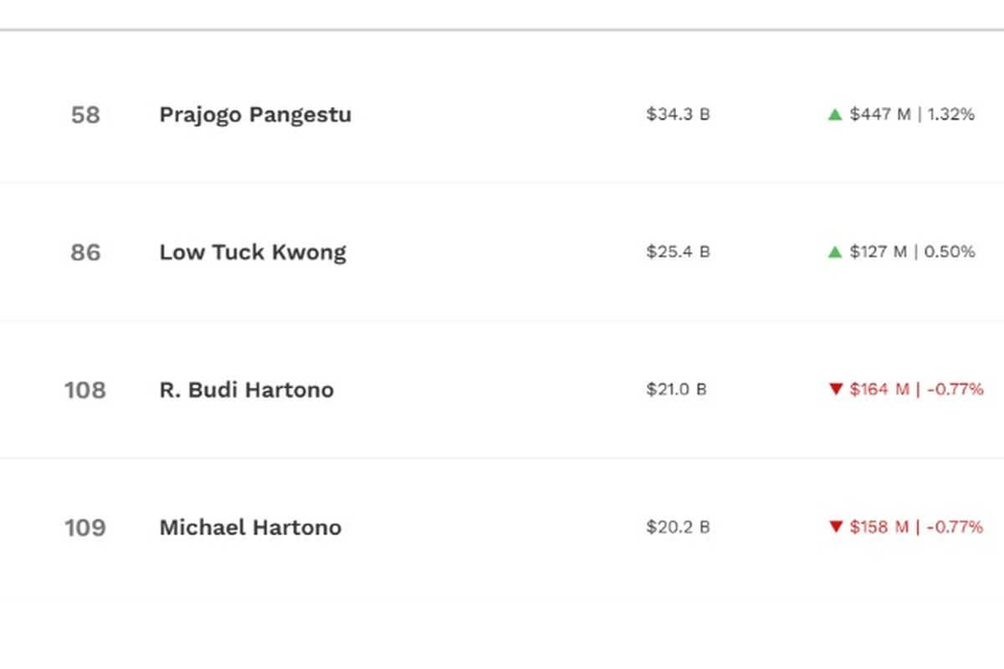Click the red down arrow beside $164 M
The height and width of the screenshot is (669, 1004).
(x=835, y=390)
